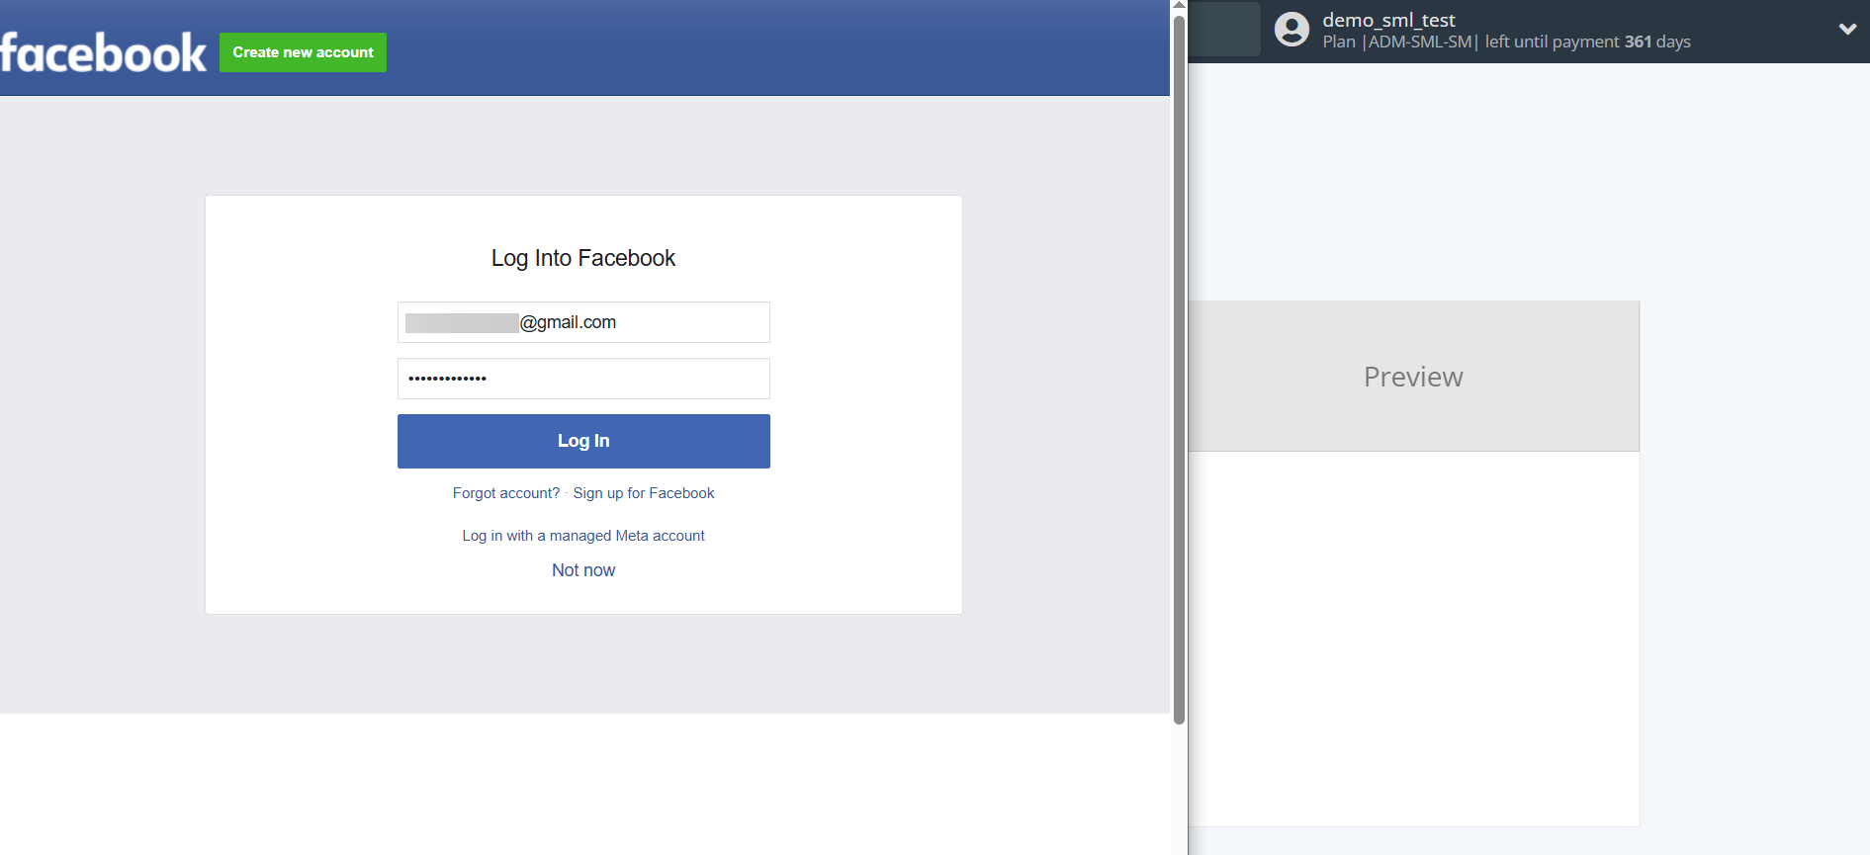
Task: Follow the Sign up for Facebook link
Action: click(x=644, y=493)
